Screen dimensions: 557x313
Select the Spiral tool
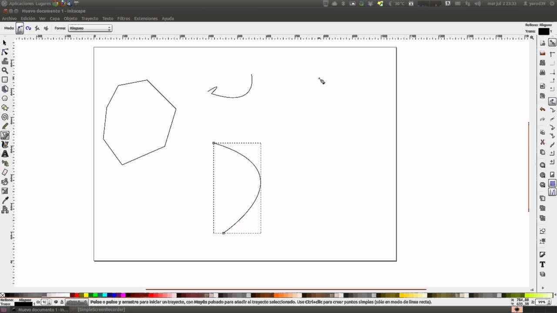(5, 117)
